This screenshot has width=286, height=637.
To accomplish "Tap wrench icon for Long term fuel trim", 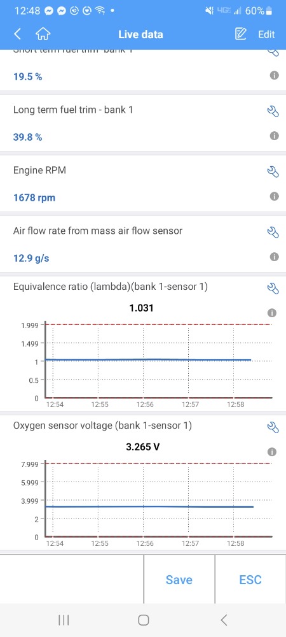I will [x=273, y=110].
